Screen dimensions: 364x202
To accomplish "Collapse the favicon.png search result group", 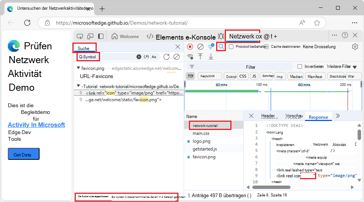I will pos(78,68).
